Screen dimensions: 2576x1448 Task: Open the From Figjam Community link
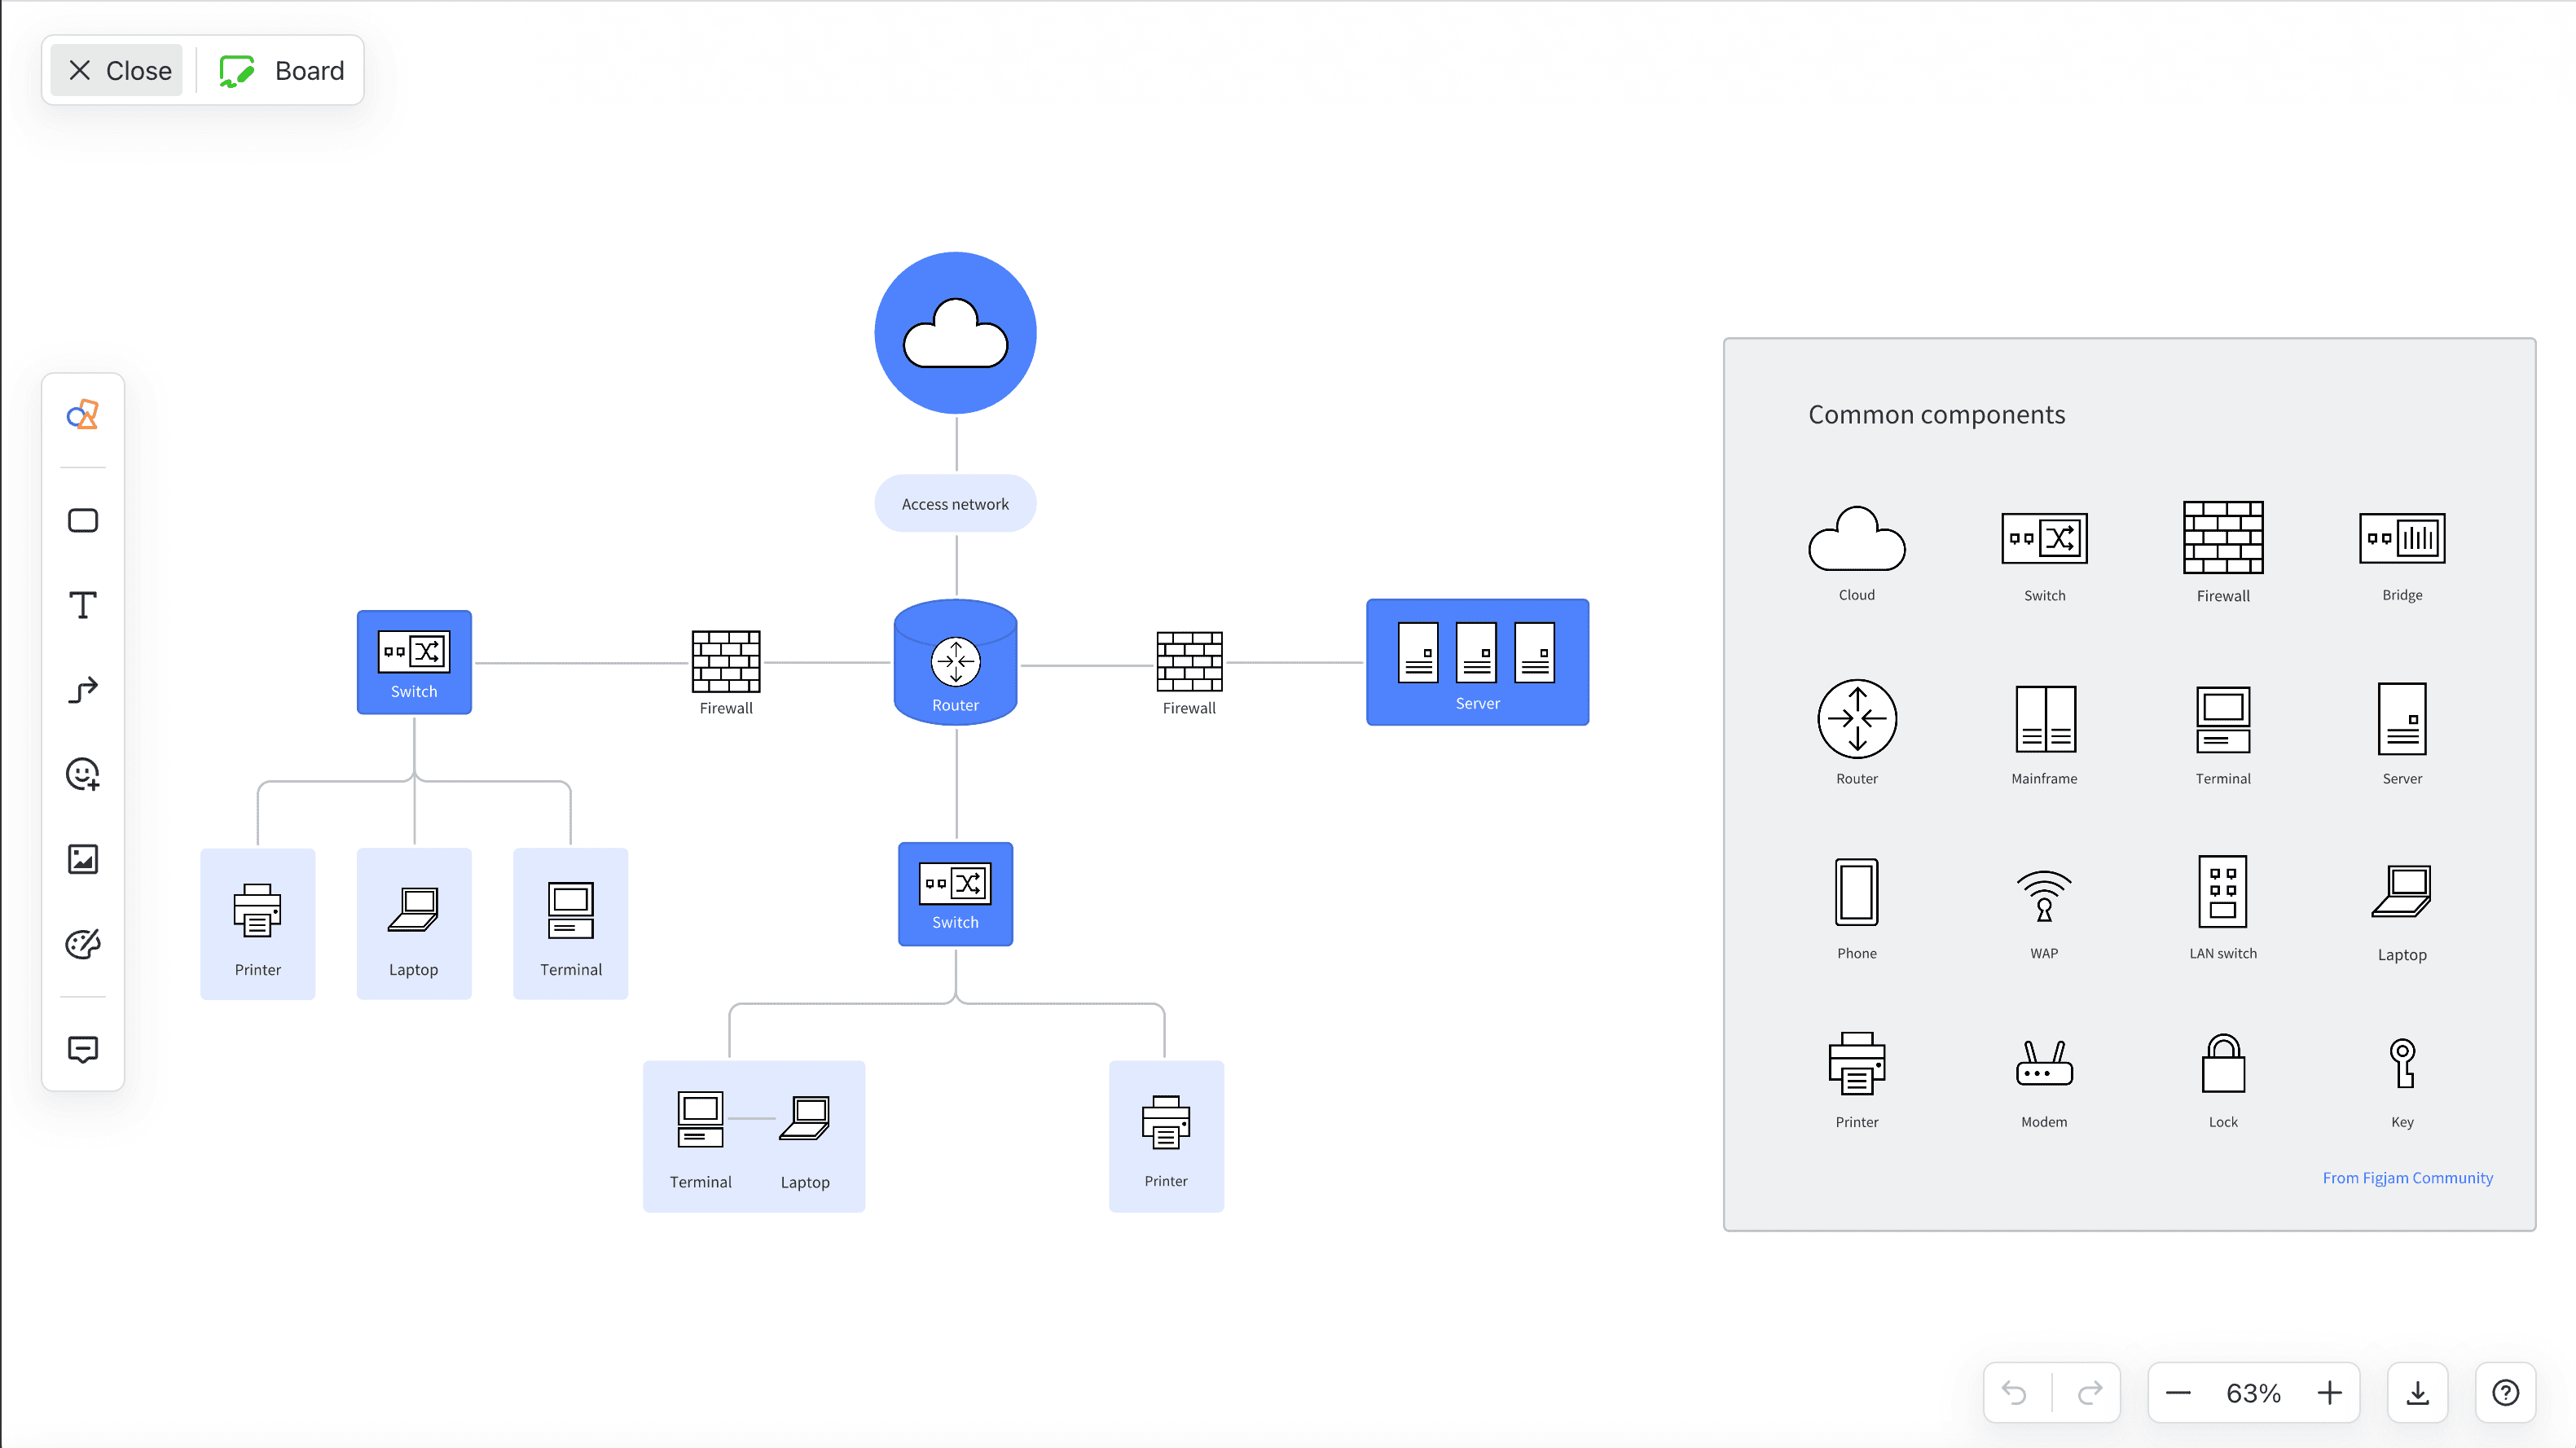tap(2407, 1178)
